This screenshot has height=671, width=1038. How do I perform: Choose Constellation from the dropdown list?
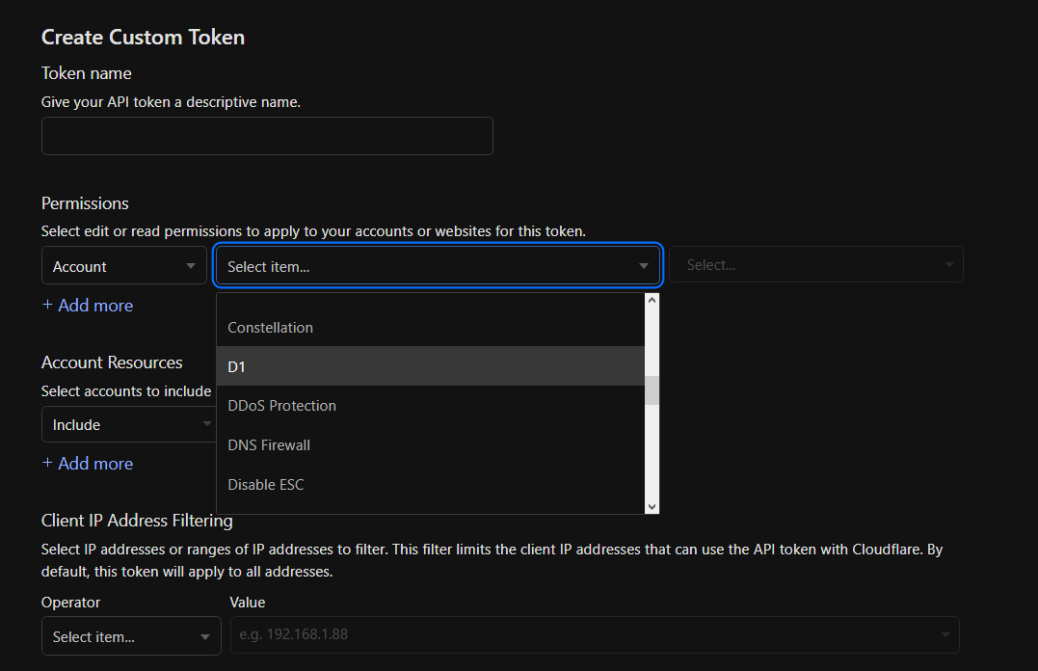[x=271, y=328]
